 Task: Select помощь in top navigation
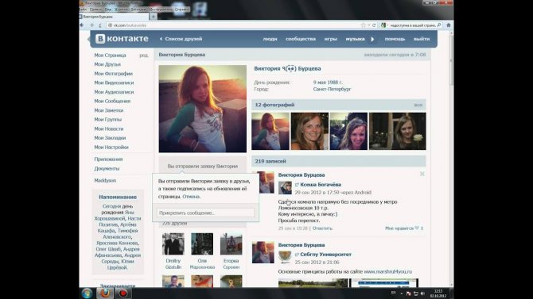[395, 39]
